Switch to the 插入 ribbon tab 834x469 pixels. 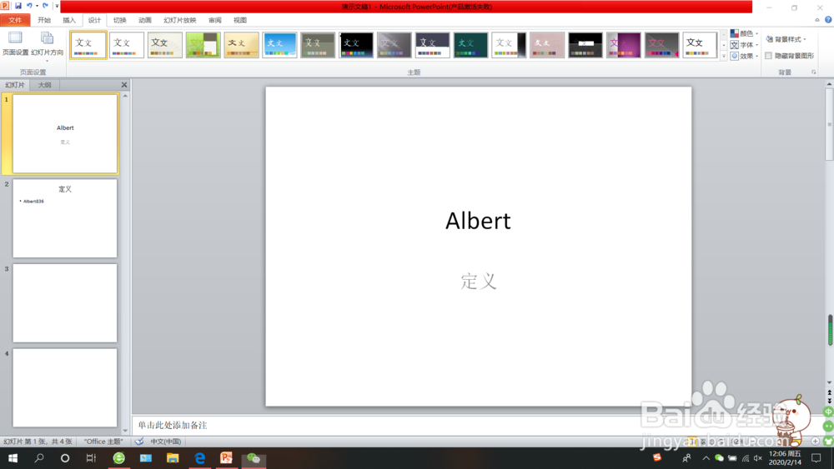[x=69, y=20]
